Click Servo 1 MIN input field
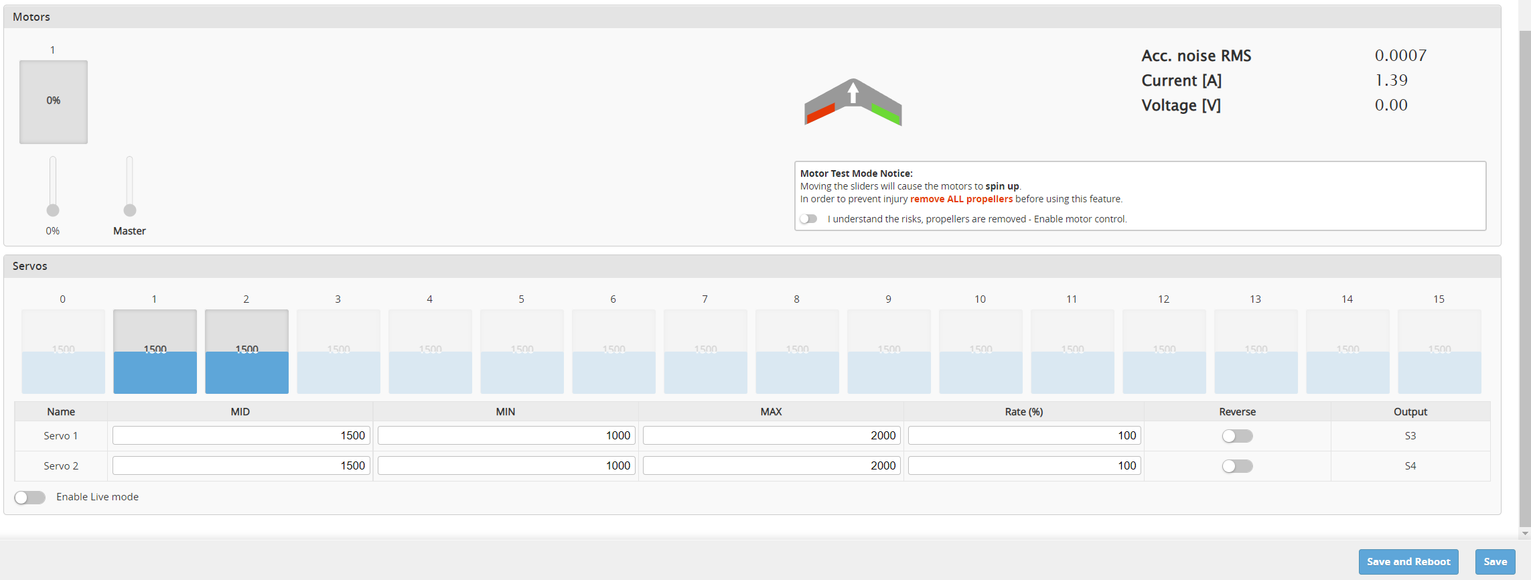This screenshot has width=1531, height=580. tap(506, 435)
